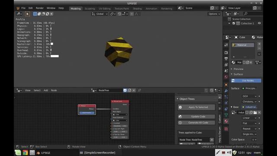Open the Global orientation dropdown
The width and height of the screenshot is (277, 156).
(x=100, y=14)
